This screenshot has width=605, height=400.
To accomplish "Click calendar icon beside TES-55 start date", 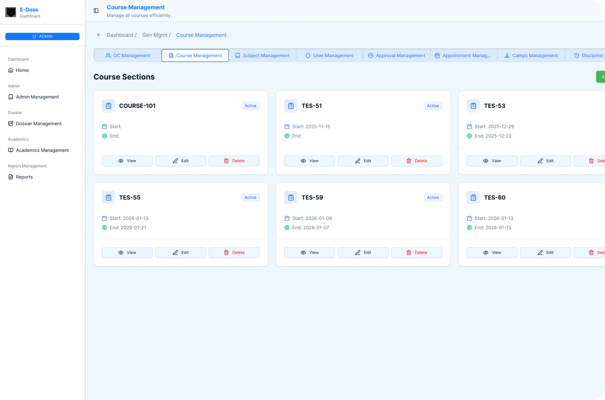I will click(105, 218).
